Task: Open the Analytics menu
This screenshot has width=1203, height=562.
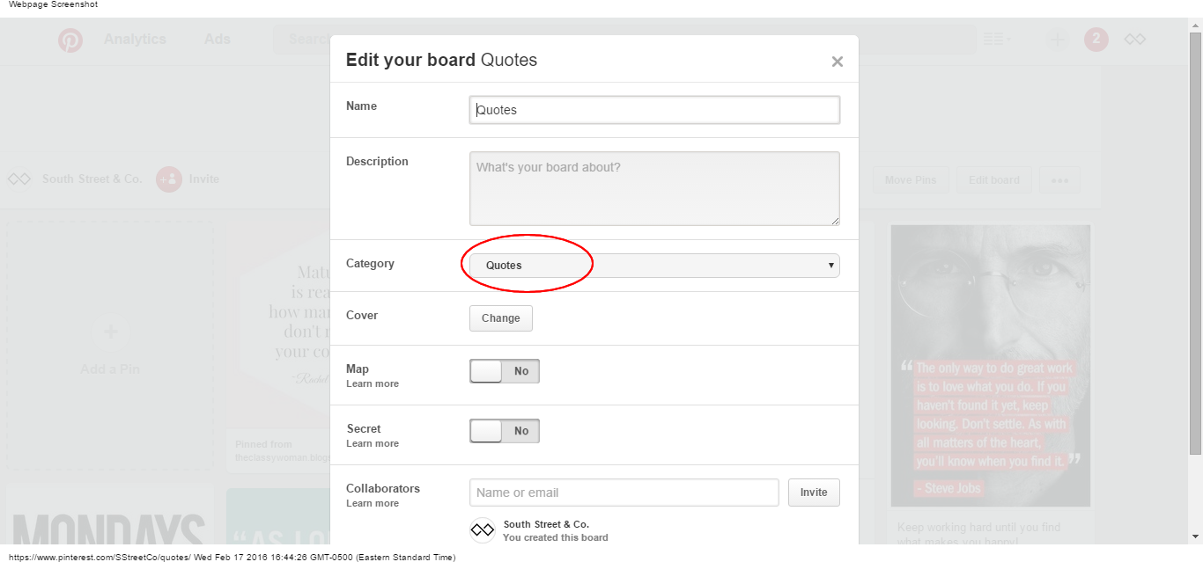Action: pos(135,39)
